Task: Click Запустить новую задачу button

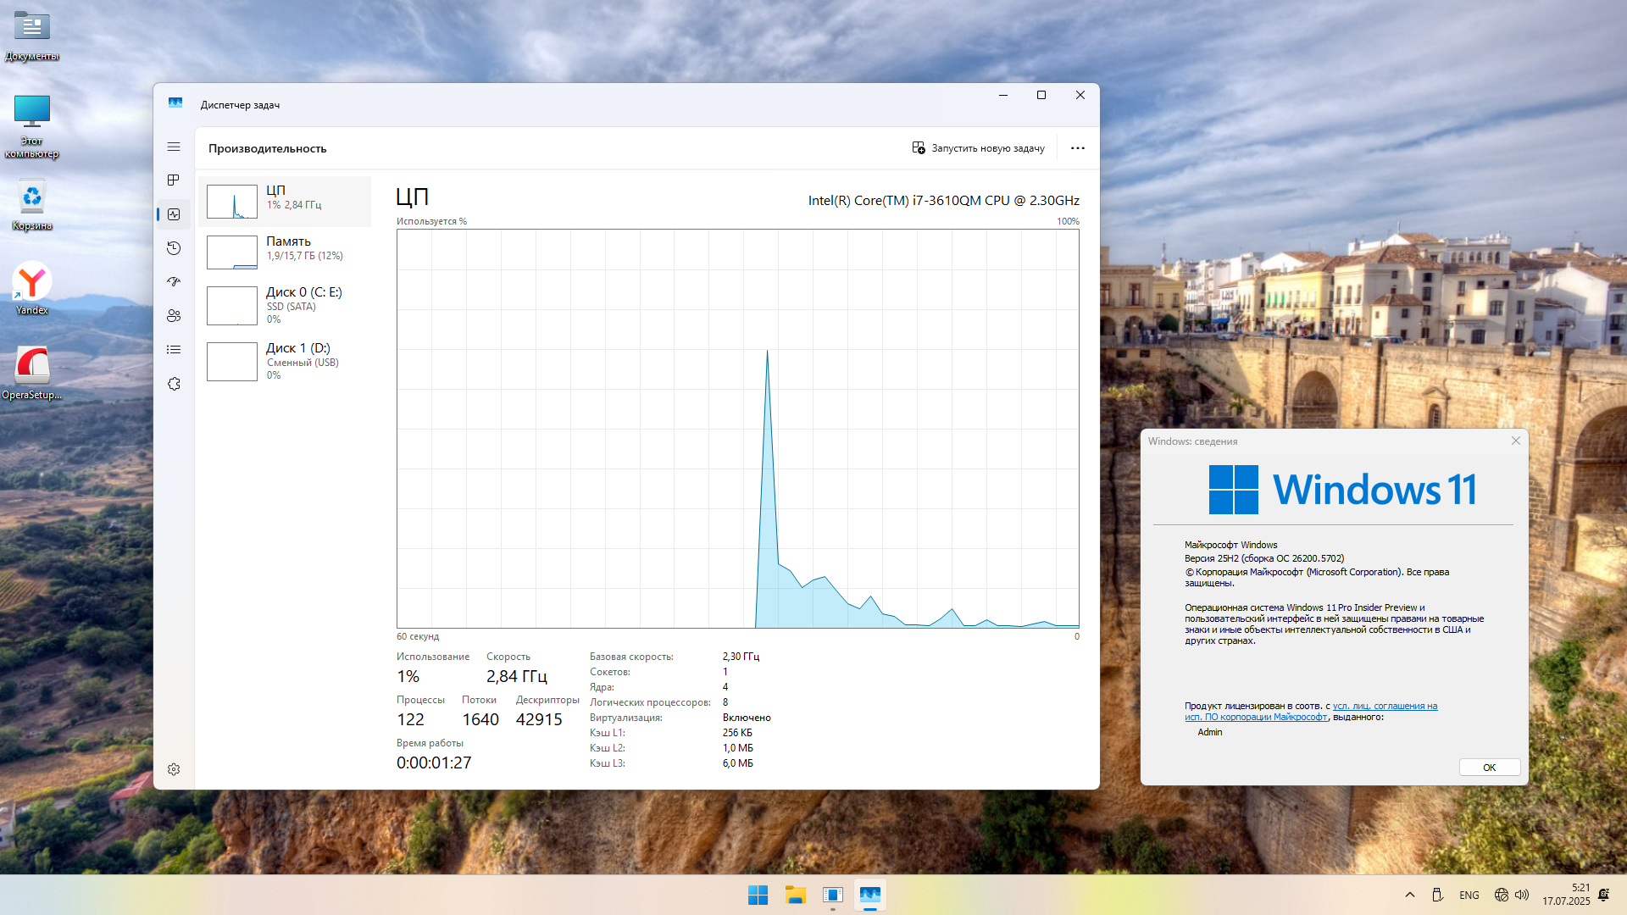Action: [x=978, y=148]
